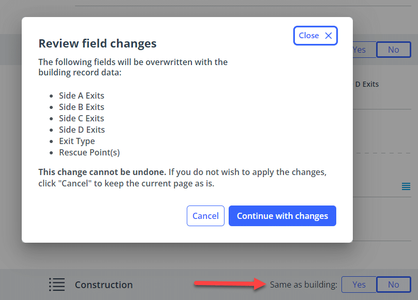The width and height of the screenshot is (418, 300).
Task: Click the Construction list icon
Action: (x=57, y=285)
